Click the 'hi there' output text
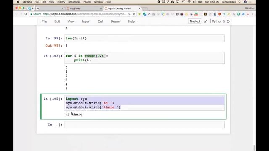 point(74,114)
